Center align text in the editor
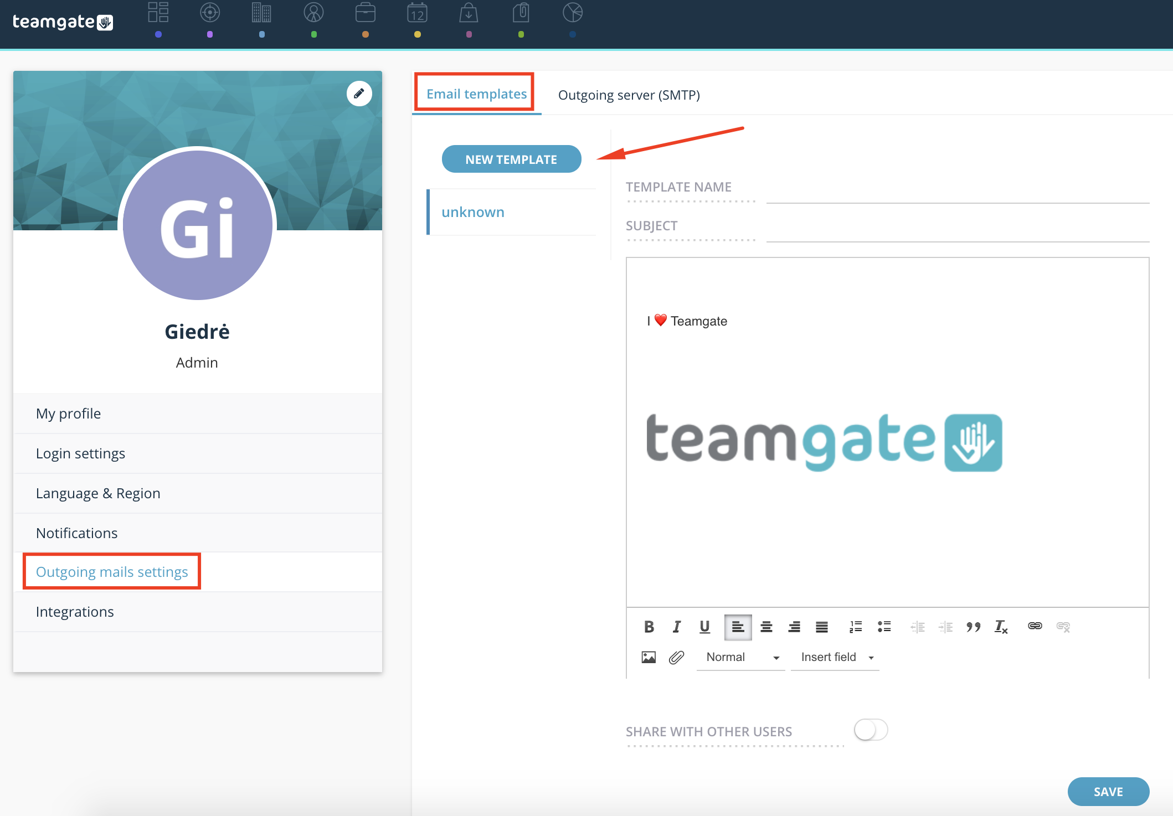This screenshot has height=816, width=1173. 766,627
